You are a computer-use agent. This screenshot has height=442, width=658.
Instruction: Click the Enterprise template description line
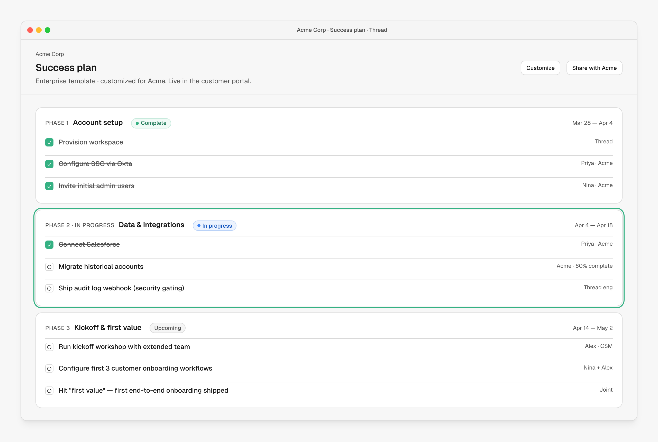143,81
